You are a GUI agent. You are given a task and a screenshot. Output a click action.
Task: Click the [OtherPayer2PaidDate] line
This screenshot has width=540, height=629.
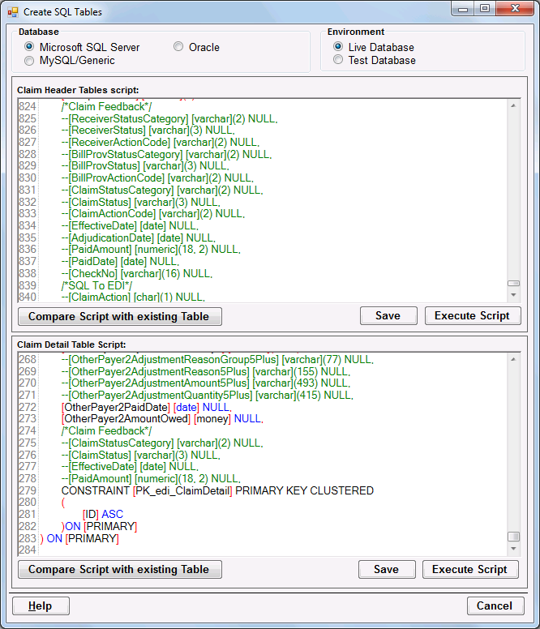click(x=147, y=407)
